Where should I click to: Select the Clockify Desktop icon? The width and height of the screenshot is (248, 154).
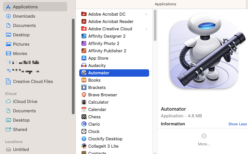pos(84,139)
